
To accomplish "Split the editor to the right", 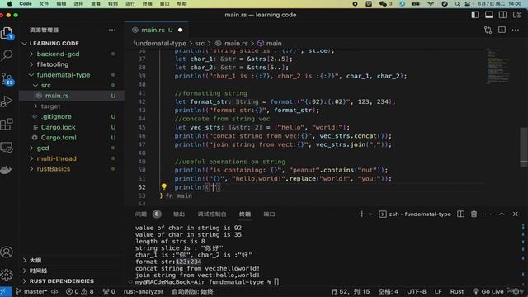I will [x=502, y=30].
